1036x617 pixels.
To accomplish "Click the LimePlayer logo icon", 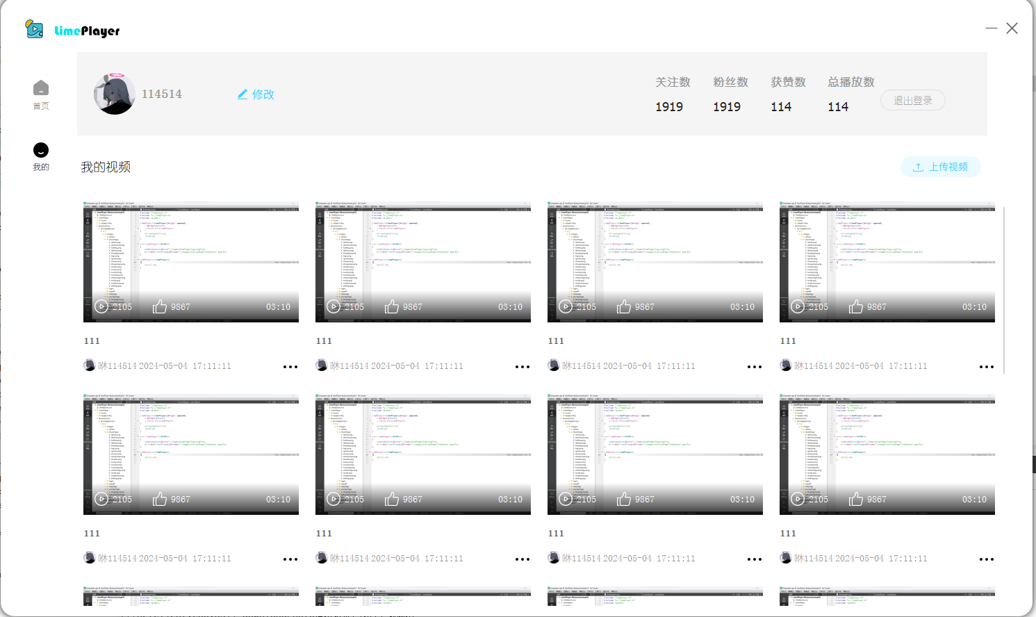I will 34,28.
